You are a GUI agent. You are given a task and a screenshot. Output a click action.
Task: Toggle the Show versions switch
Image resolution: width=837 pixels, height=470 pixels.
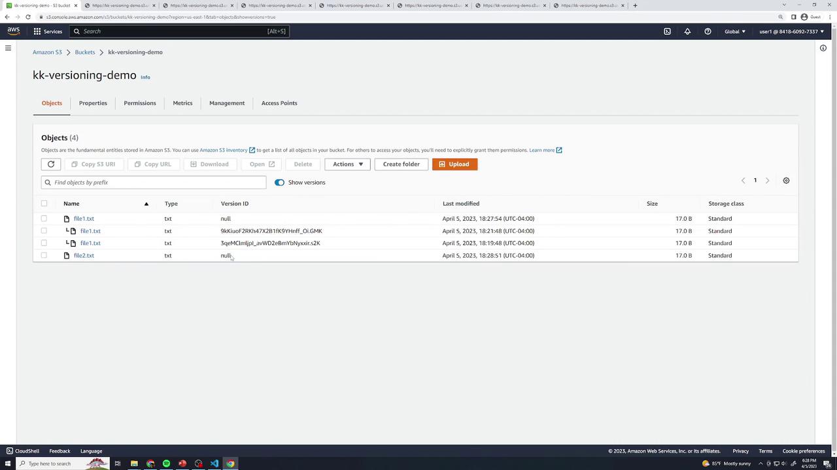279,182
